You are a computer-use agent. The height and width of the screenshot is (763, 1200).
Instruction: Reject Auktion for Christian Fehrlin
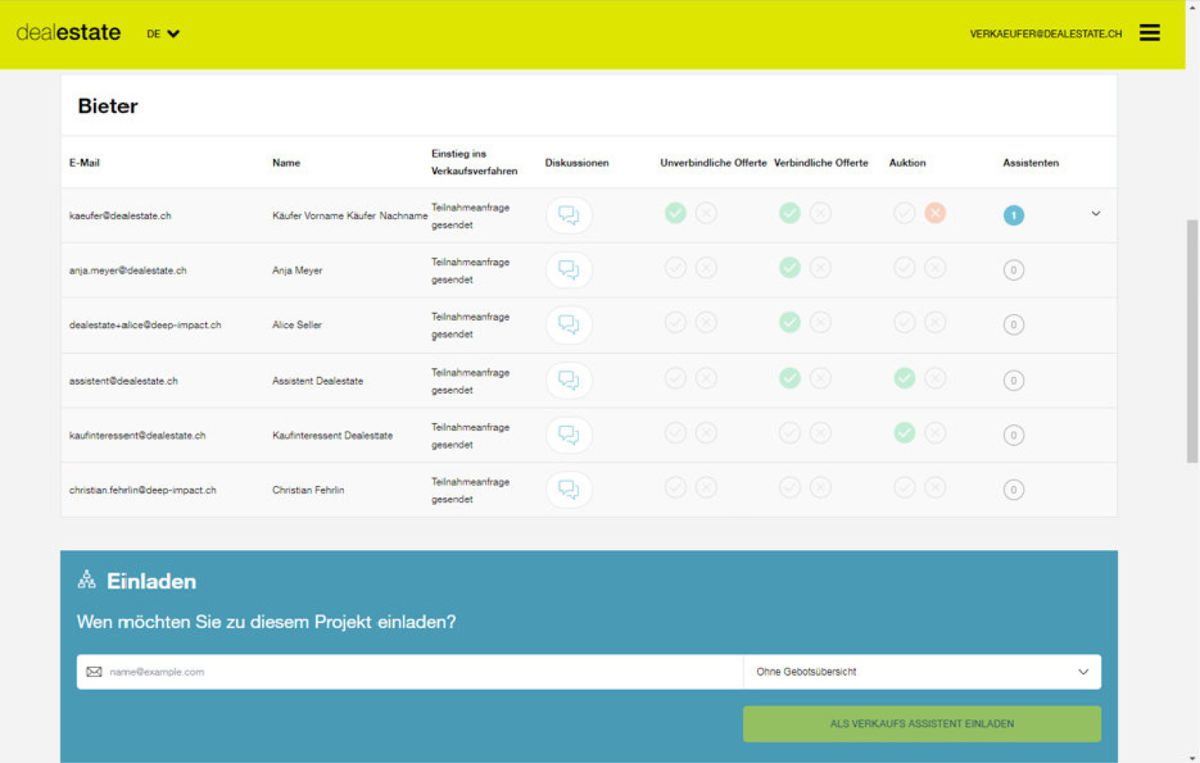[935, 487]
